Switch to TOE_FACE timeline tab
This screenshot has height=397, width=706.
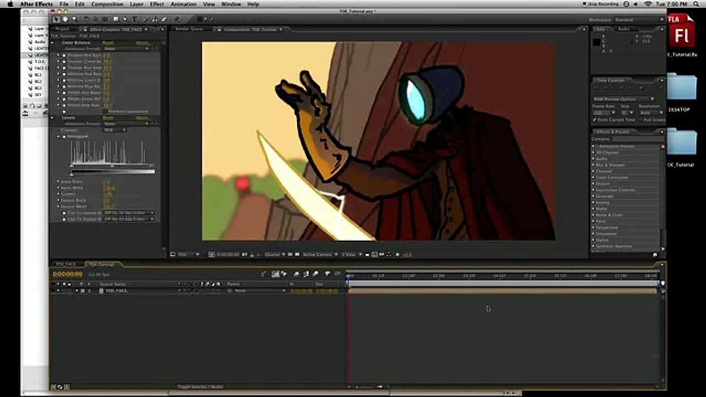(66, 265)
